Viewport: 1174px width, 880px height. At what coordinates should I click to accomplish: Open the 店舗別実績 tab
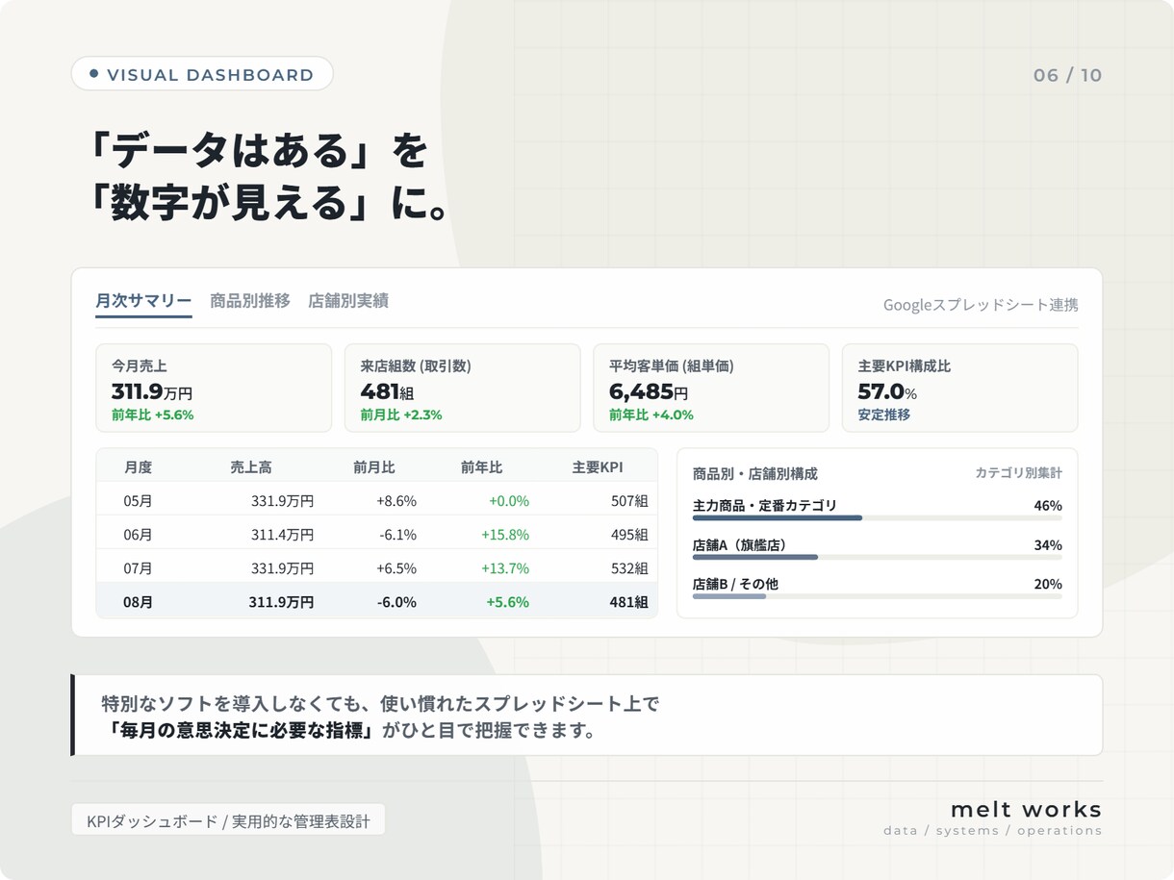(348, 301)
